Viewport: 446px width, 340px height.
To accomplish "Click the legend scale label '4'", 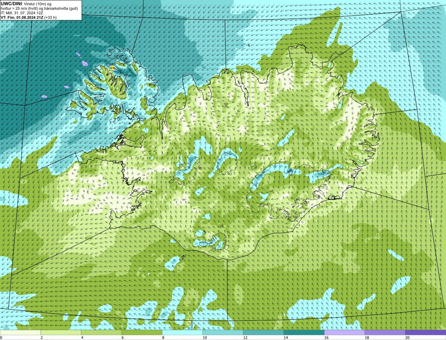I will click(82, 338).
